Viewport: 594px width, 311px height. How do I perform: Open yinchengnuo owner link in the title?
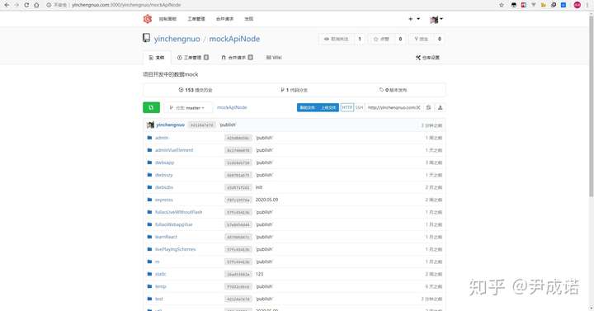pos(177,39)
